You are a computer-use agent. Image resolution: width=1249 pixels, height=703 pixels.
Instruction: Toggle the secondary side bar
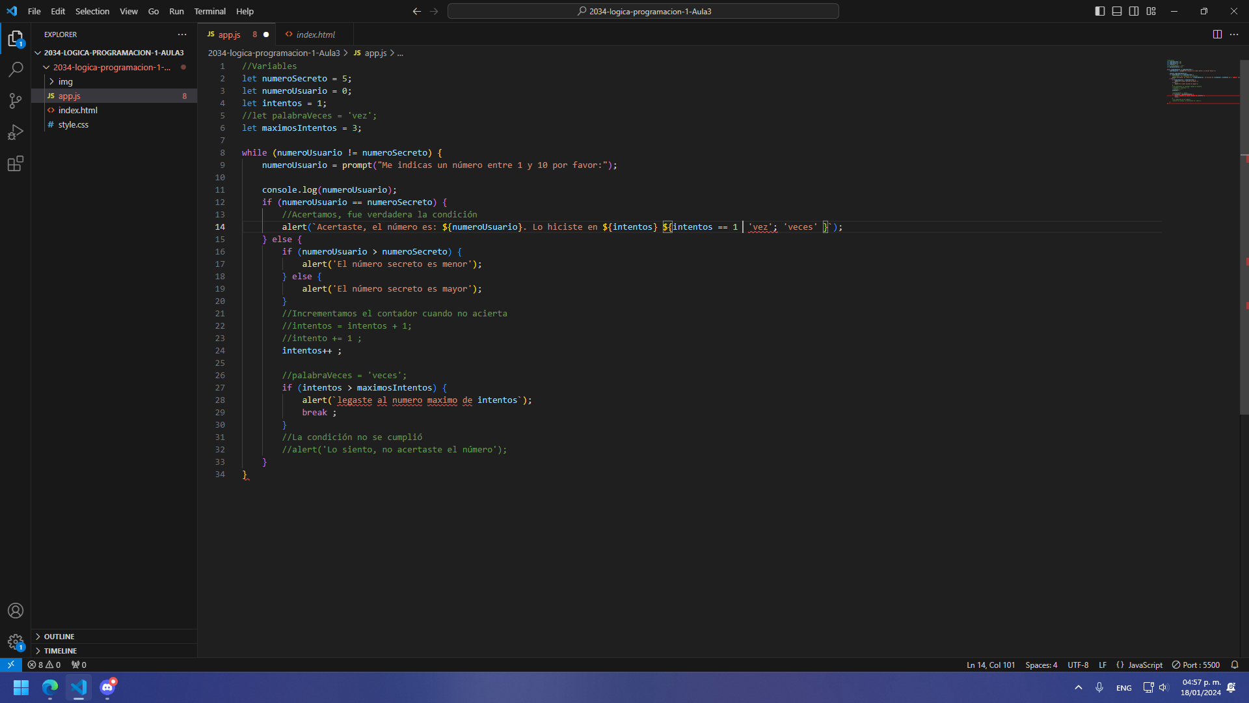[1134, 11]
